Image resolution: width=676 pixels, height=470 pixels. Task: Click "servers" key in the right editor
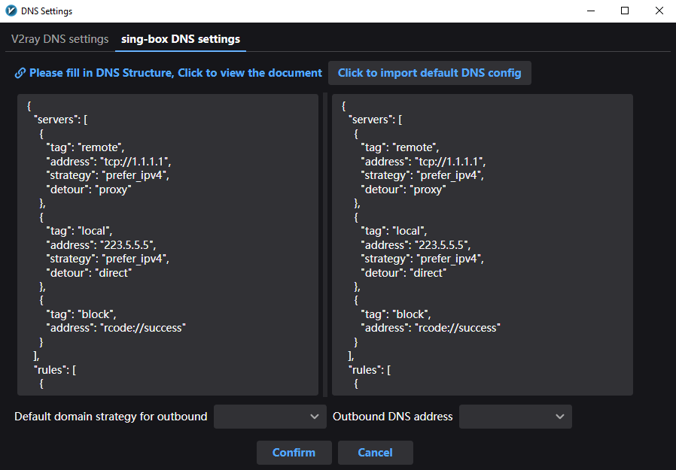(370, 120)
